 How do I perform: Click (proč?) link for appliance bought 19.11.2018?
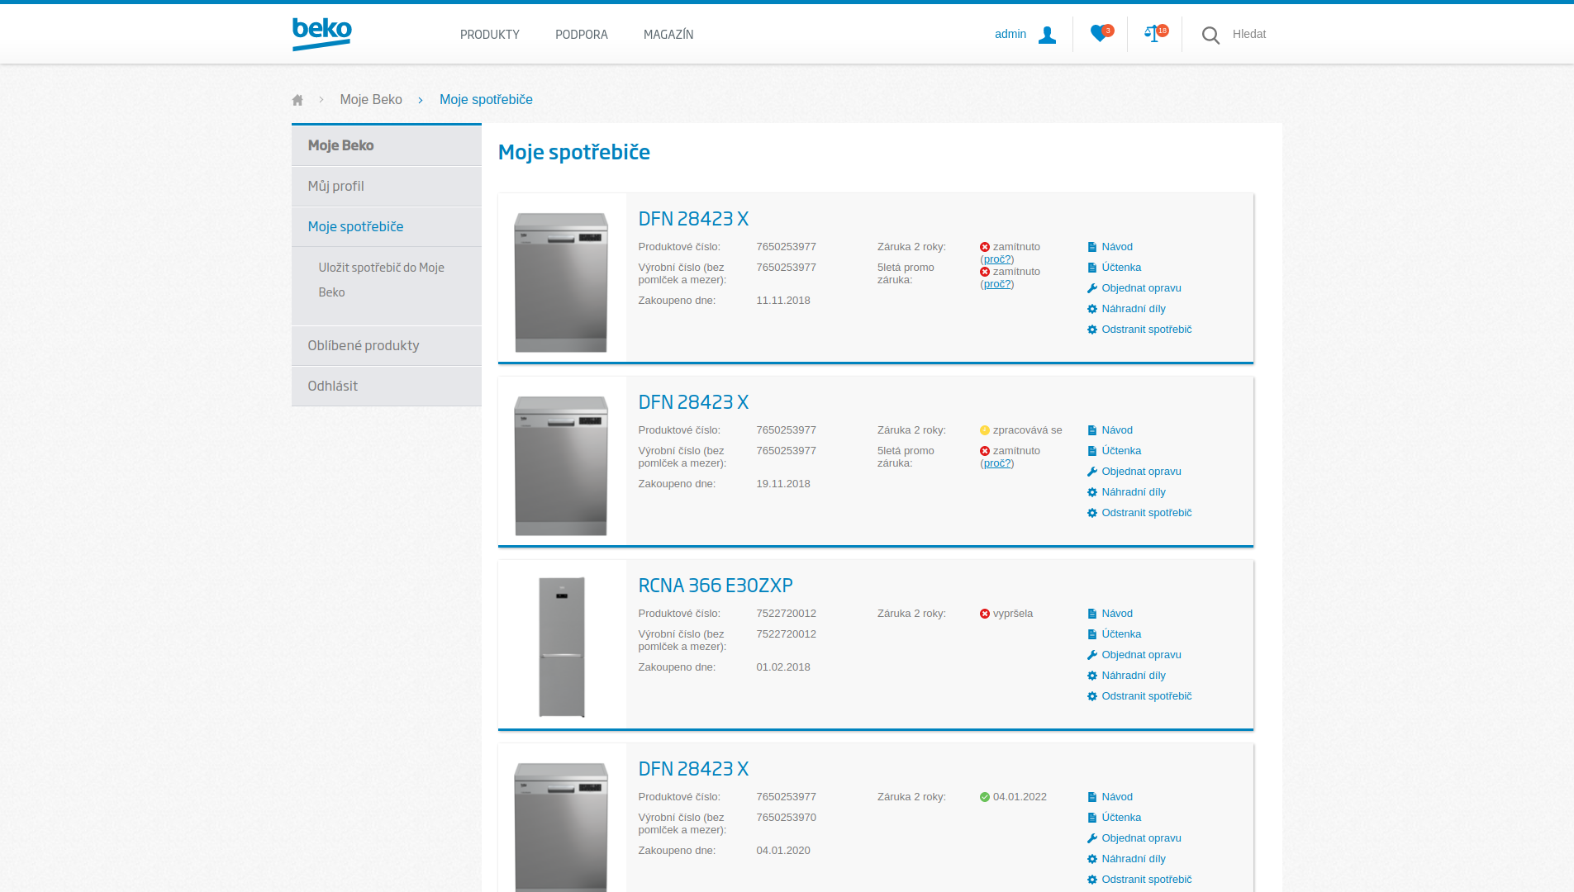(997, 463)
